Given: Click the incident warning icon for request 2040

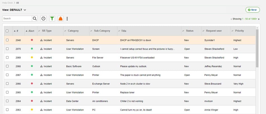Looking at the screenshot, I should (41, 40).
